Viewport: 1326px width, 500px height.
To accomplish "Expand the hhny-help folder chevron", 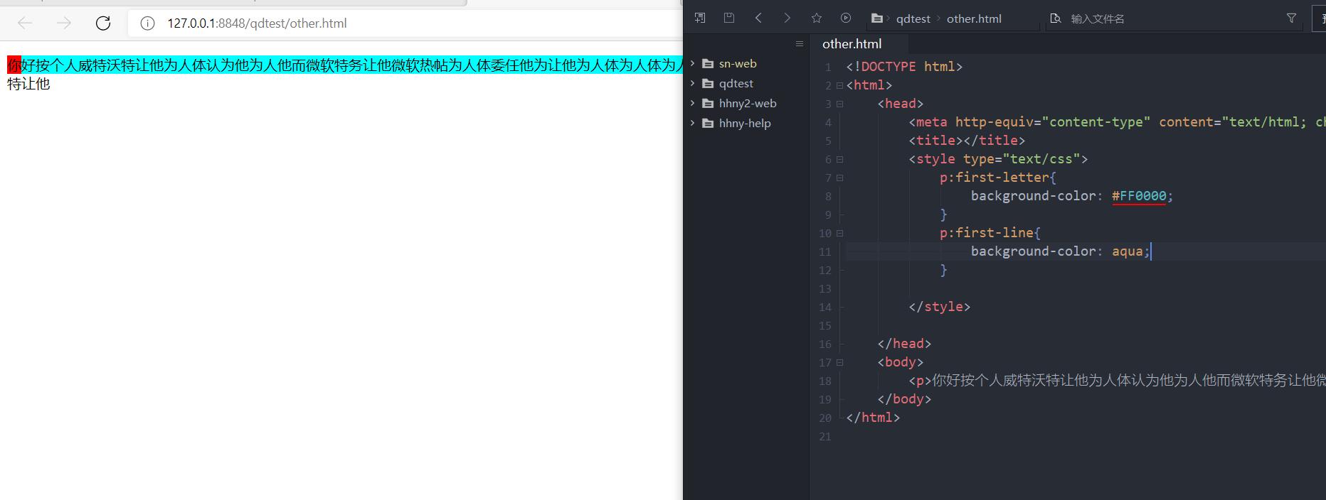I will [692, 123].
